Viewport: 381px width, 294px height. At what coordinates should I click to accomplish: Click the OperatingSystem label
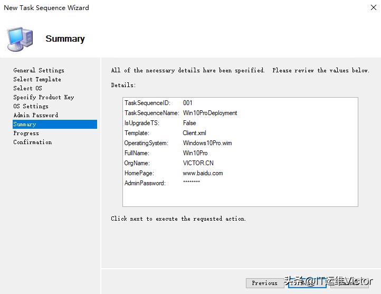pos(146,143)
